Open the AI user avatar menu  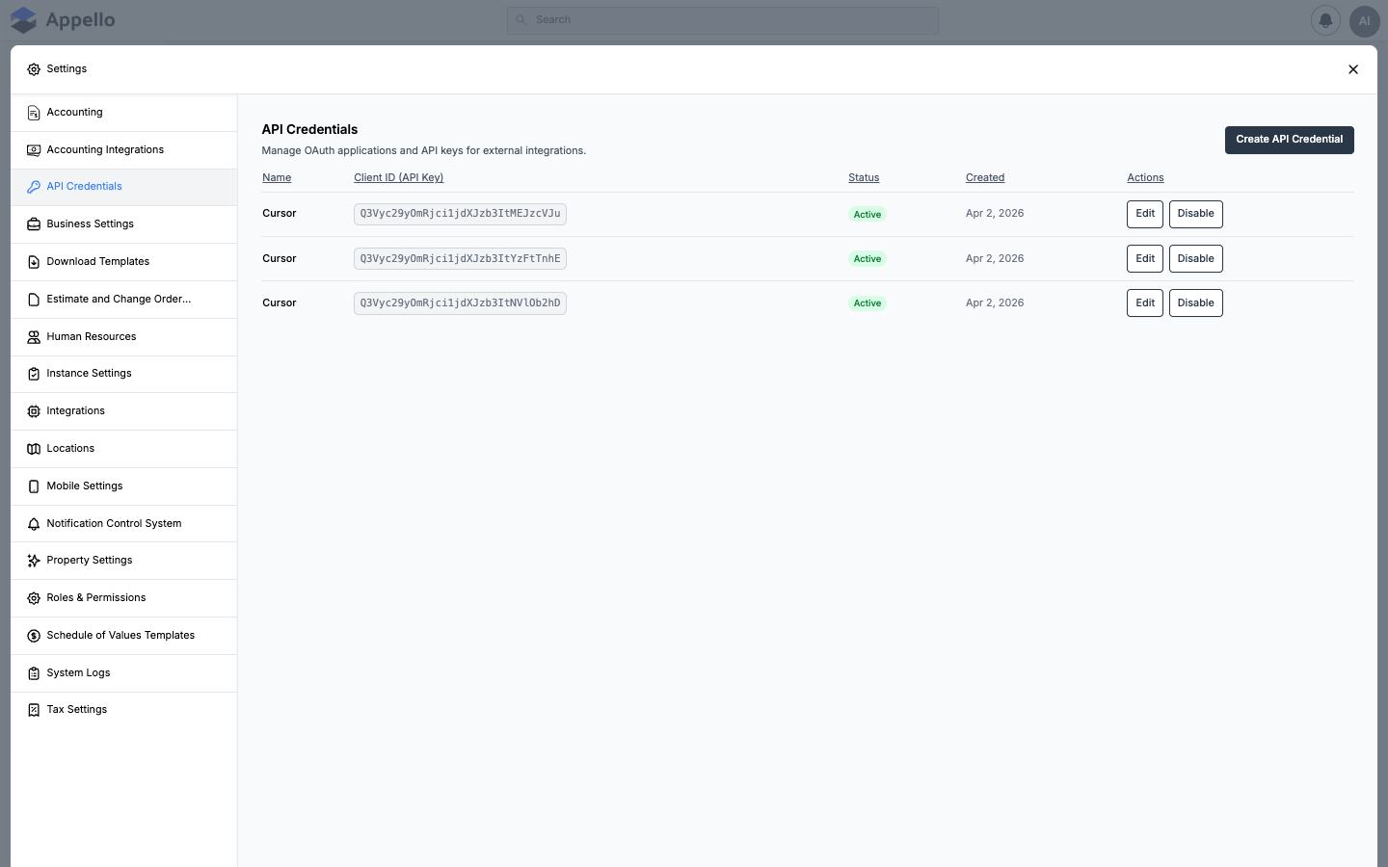(1365, 20)
